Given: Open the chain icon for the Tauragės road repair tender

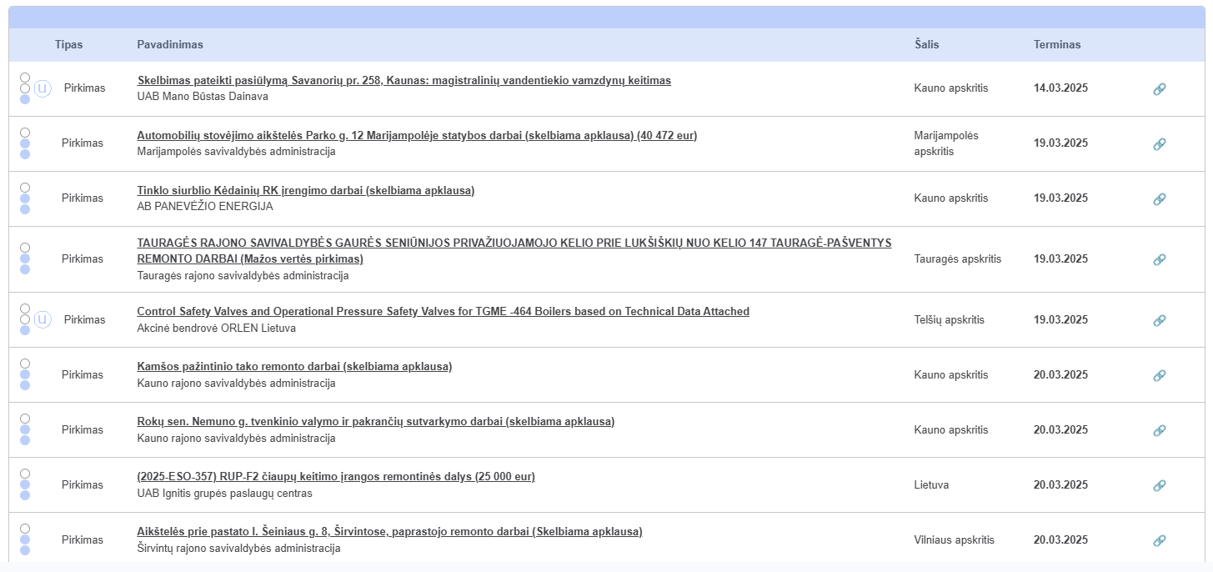Looking at the screenshot, I should (x=1159, y=260).
